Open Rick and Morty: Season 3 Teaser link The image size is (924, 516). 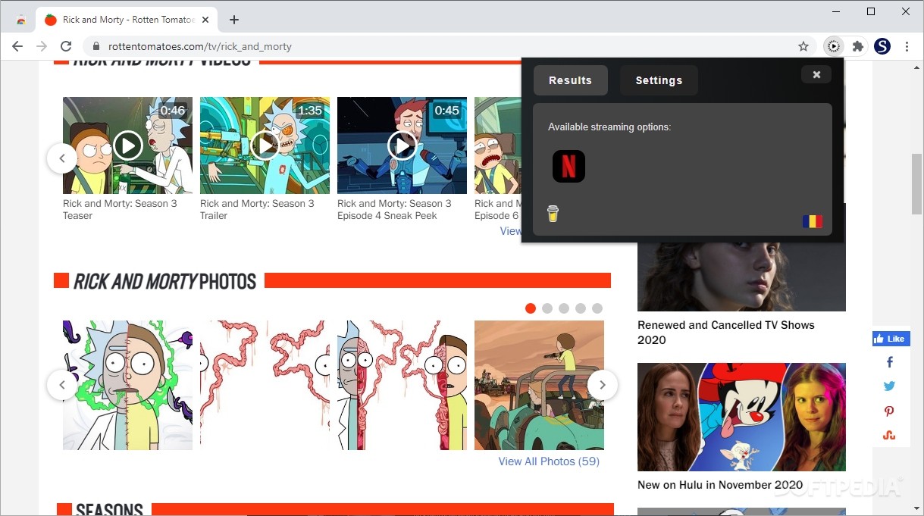coord(120,209)
